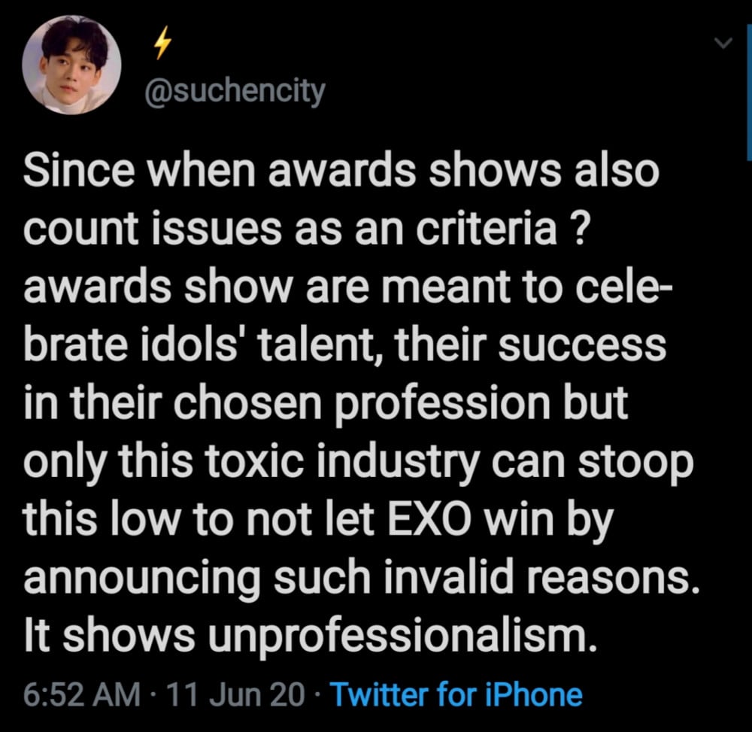Click the text 'toxic industry'

342,463
